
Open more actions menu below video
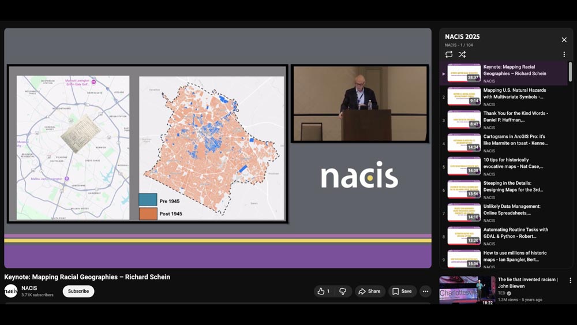[425, 292]
